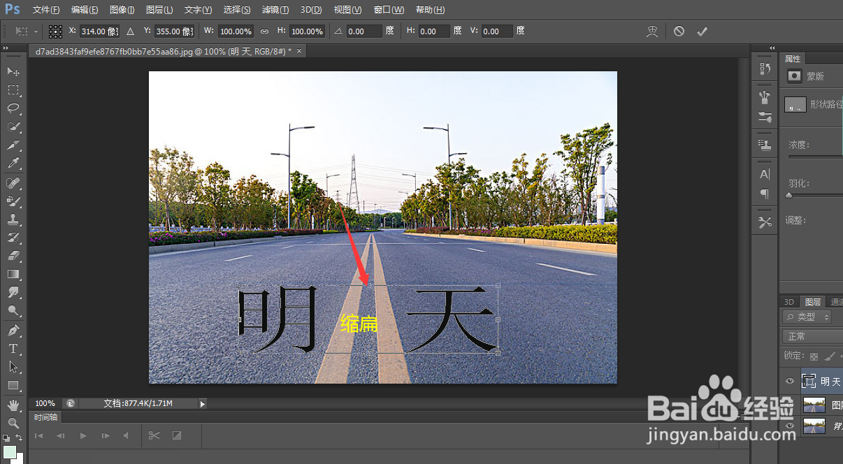Cancel the transform with the slash button
The height and width of the screenshot is (464, 843).
tap(679, 31)
